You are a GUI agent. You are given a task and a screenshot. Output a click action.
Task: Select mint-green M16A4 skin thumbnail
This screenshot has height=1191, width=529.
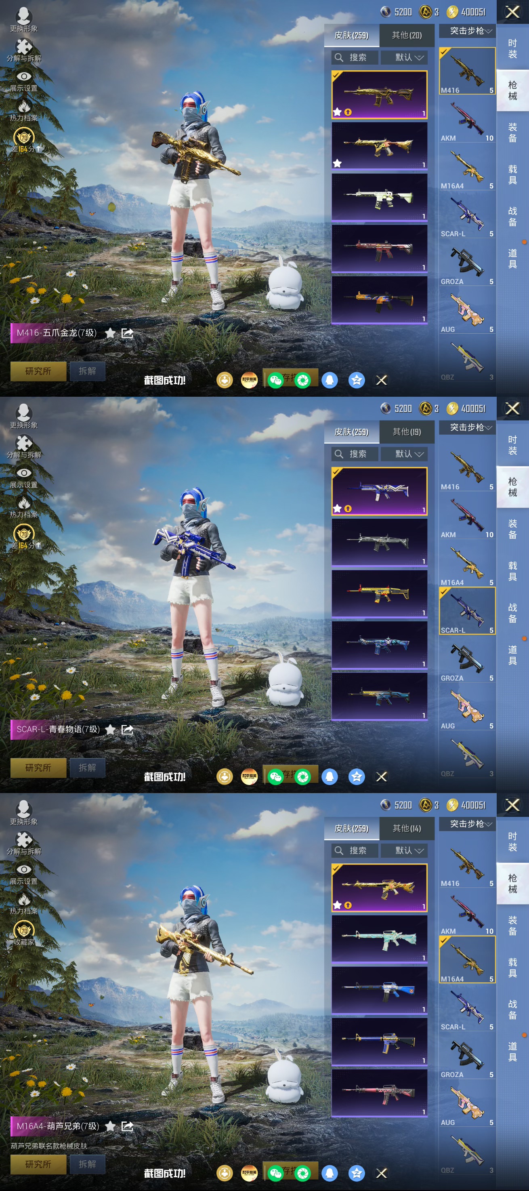[379, 939]
